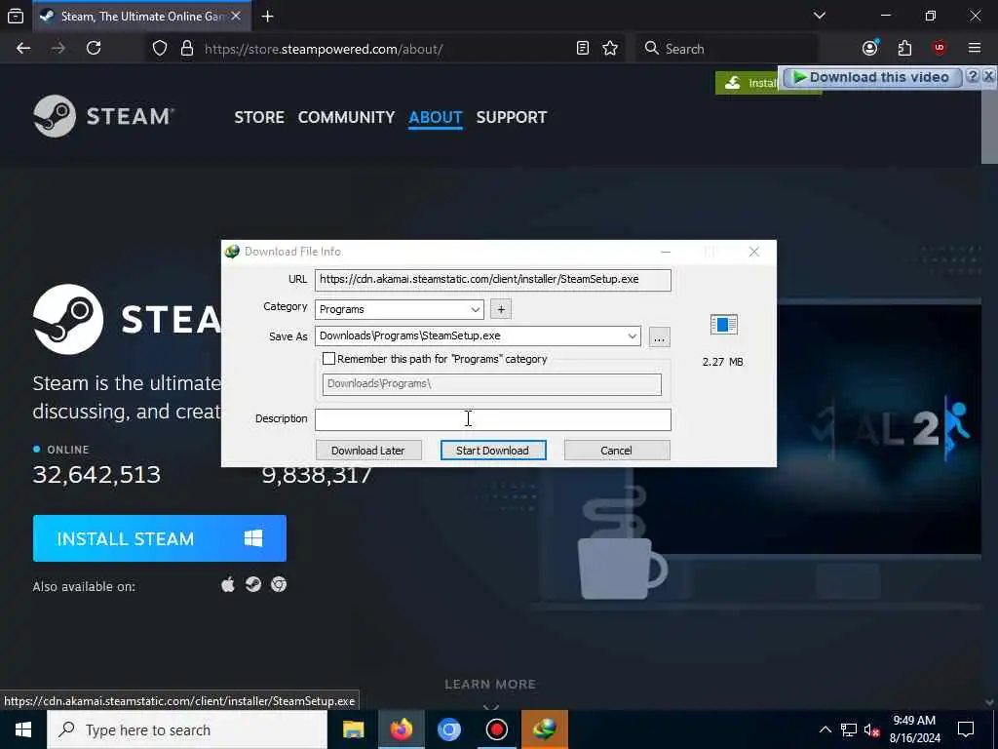
Task: Close the Steam browser tab
Action: pos(236,16)
